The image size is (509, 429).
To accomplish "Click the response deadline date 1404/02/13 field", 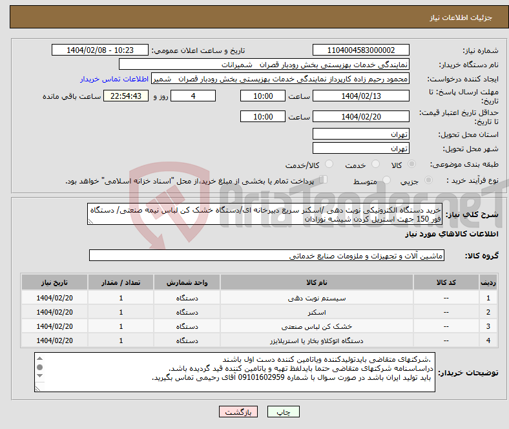I will [361, 96].
